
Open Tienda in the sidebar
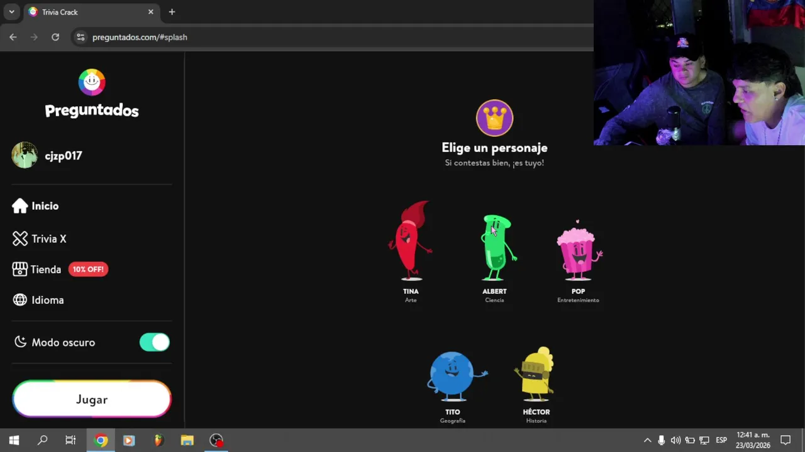[x=37, y=269]
